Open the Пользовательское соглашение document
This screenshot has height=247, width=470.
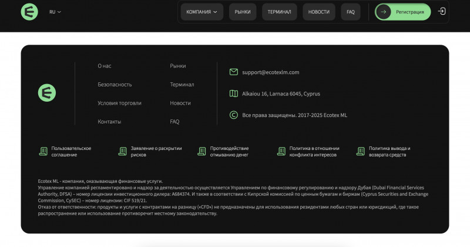[x=71, y=152]
